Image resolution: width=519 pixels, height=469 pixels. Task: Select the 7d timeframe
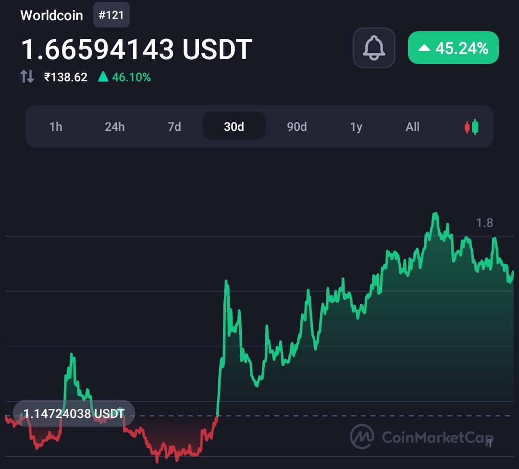pyautogui.click(x=174, y=127)
